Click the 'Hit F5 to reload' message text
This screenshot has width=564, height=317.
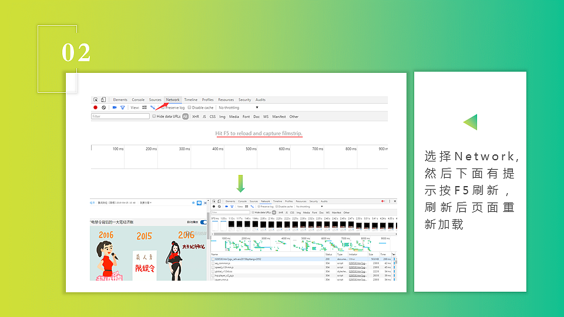point(258,133)
